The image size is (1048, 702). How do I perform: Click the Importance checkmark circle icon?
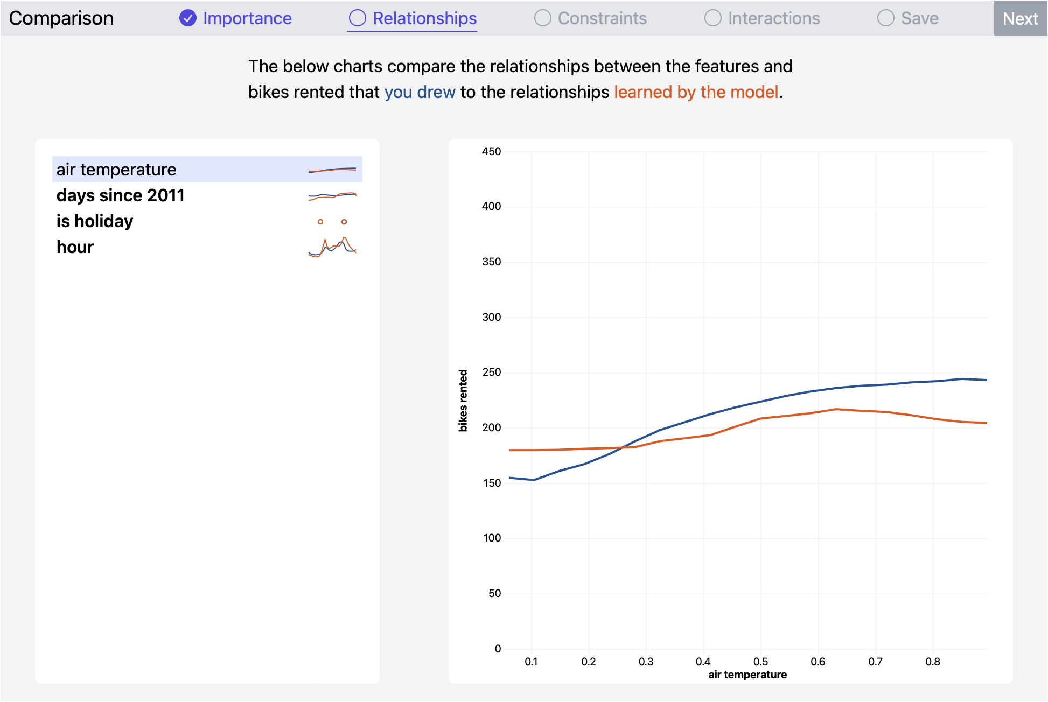[x=187, y=18]
